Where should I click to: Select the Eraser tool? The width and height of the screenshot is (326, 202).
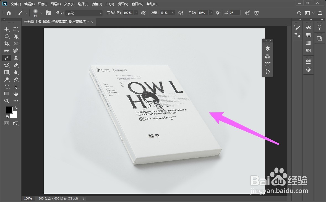click(x=16, y=65)
